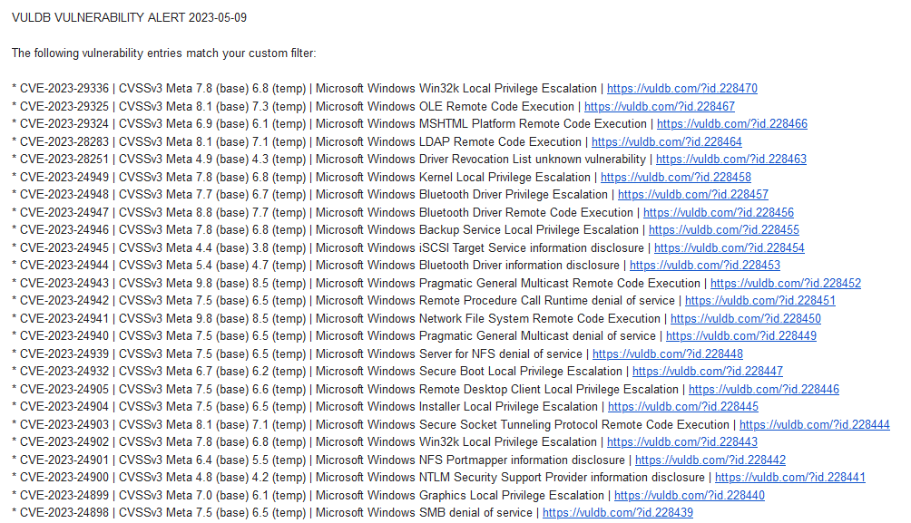
Task: Click the CVE-2023-24946 identifier
Action: (64, 230)
